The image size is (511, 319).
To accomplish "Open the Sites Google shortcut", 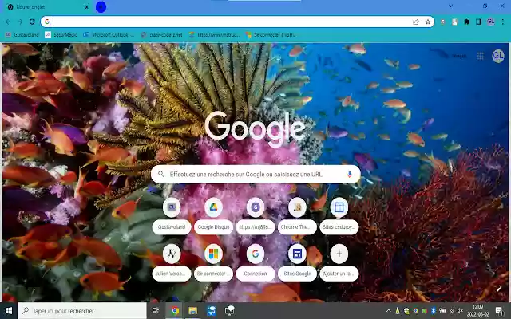I will [297, 262].
